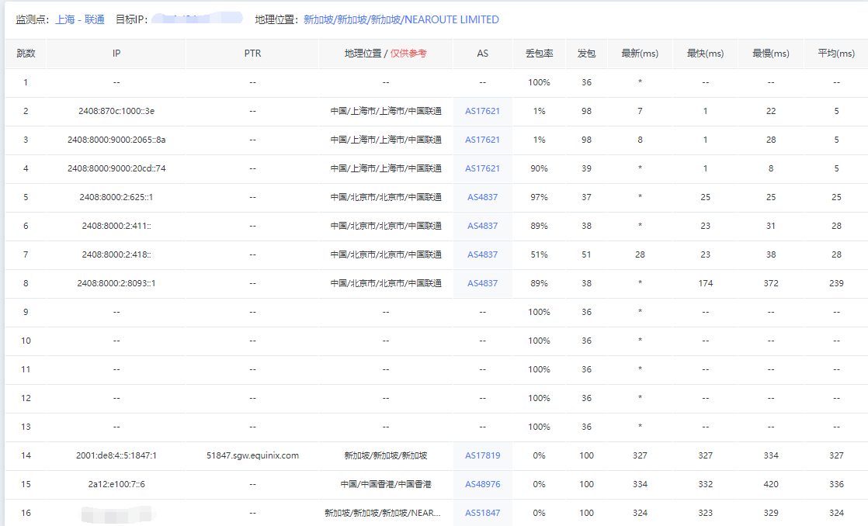
Task: Select the 最慢(ms) column header
Action: tap(771, 54)
